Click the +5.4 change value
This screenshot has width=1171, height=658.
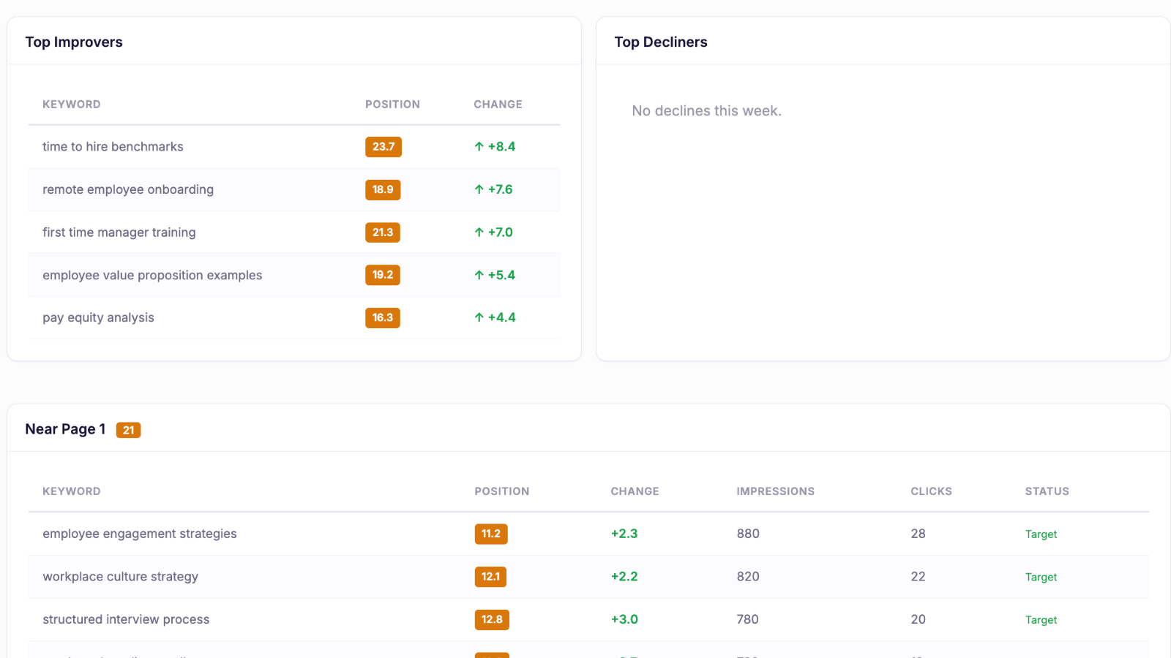coord(502,275)
